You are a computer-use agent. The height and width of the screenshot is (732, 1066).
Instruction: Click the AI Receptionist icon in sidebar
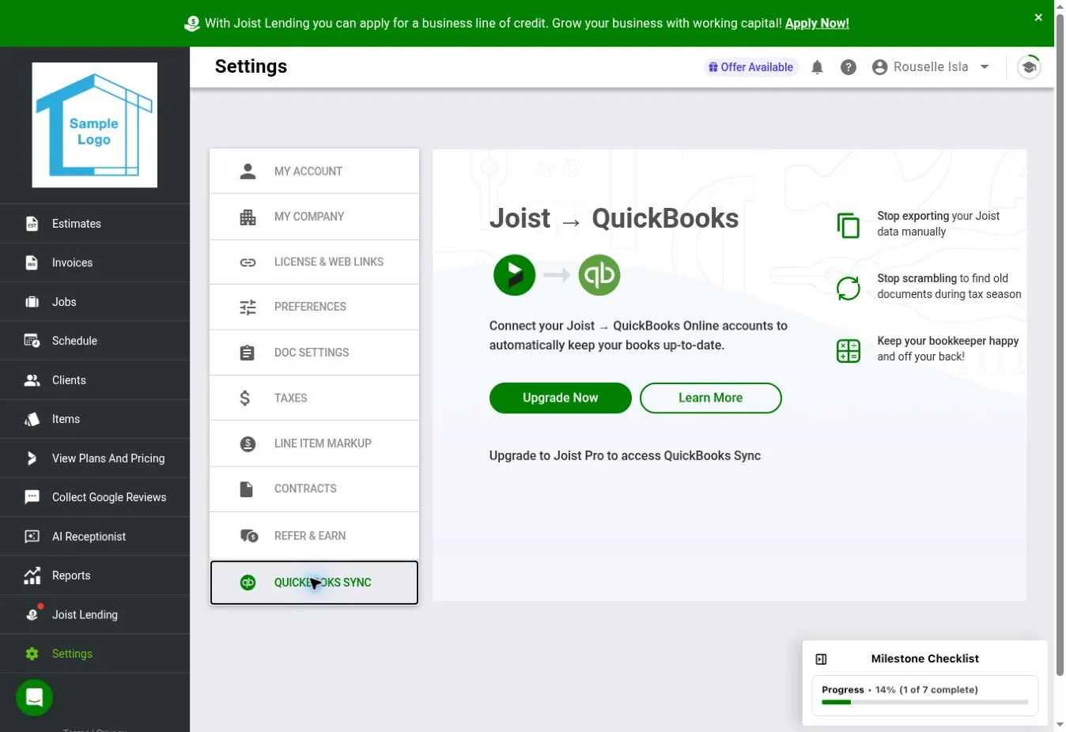(x=32, y=537)
